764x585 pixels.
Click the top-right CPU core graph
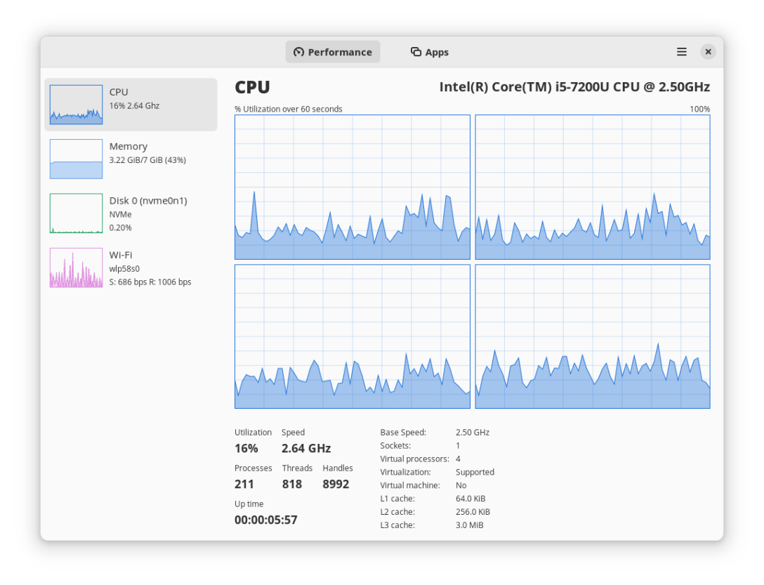(593, 188)
